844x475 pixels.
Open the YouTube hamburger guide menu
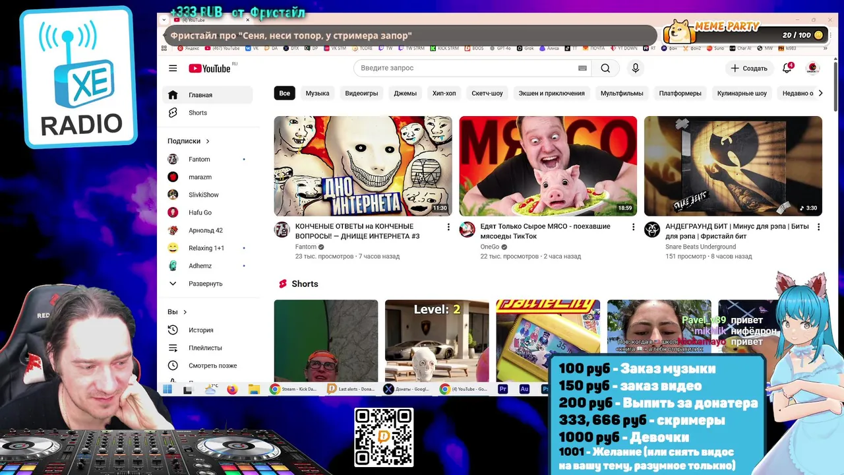tap(173, 68)
